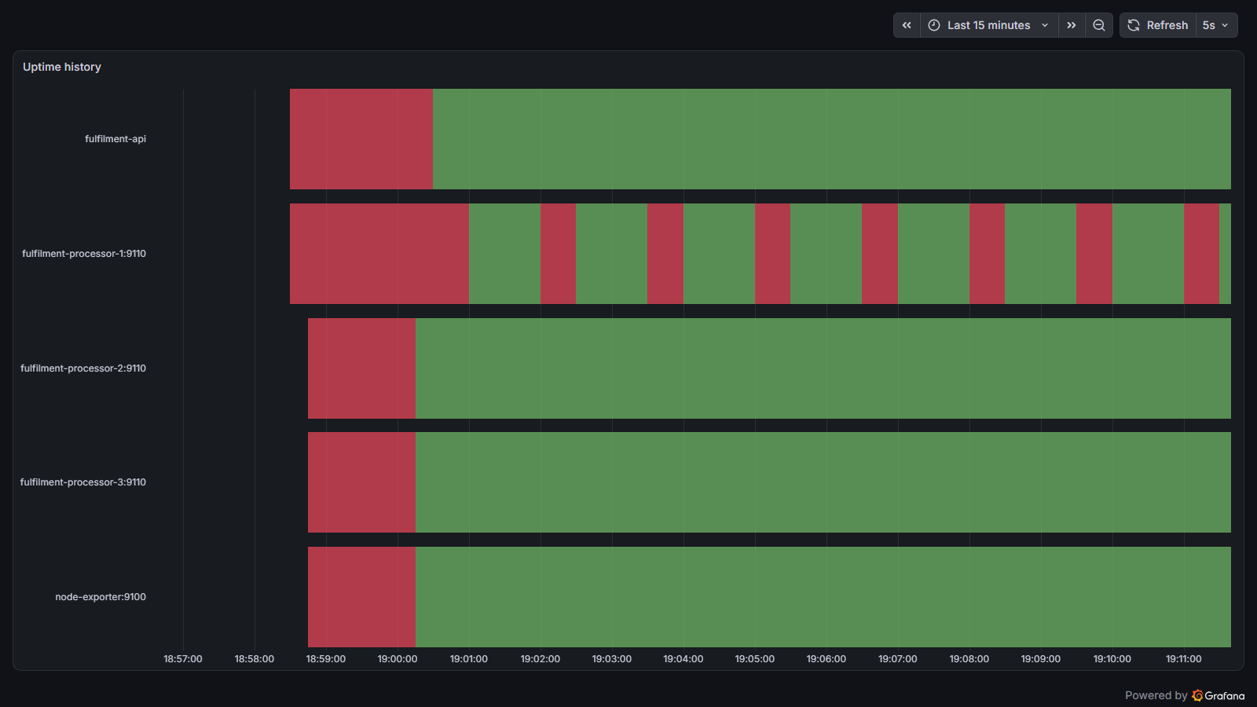Open the 5s refresh interval dropdown

click(1216, 25)
